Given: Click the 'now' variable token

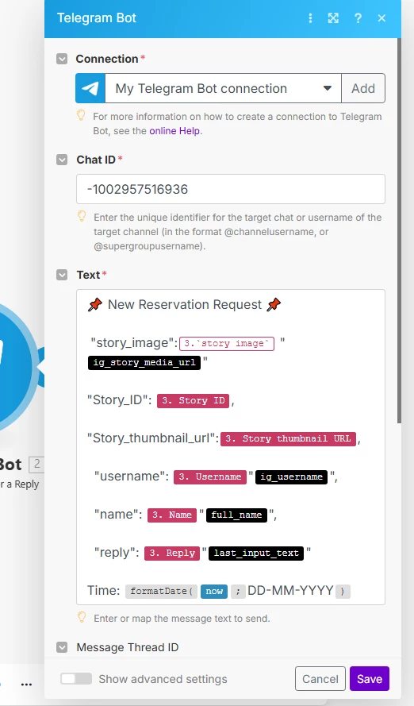Looking at the screenshot, I should pos(214,591).
